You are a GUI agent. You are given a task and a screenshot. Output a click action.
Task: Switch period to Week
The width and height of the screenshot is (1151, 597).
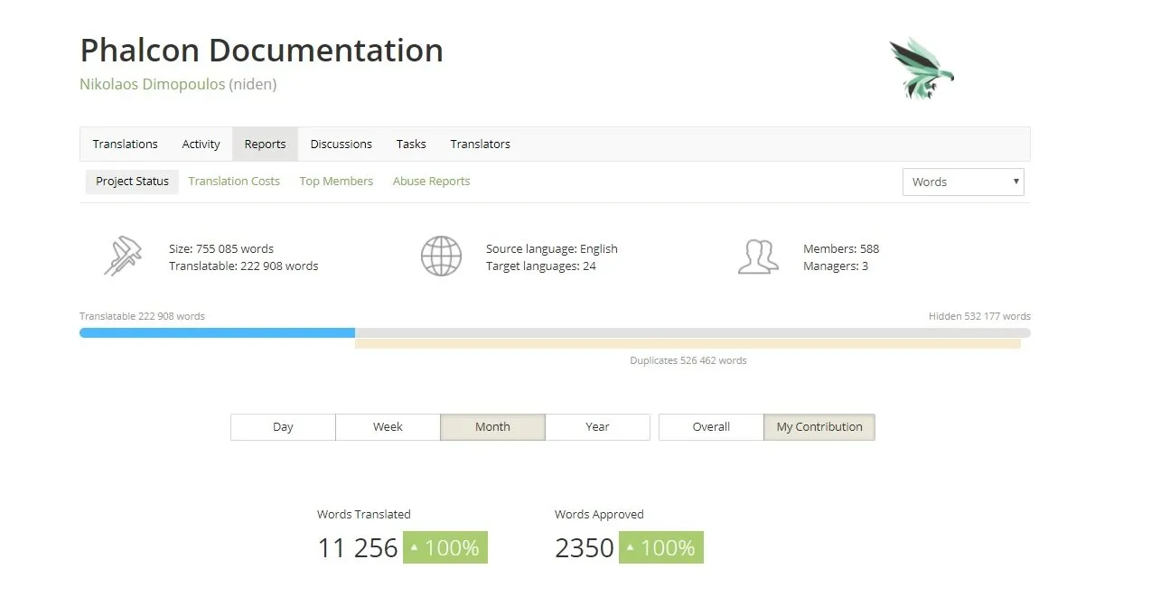pos(388,427)
